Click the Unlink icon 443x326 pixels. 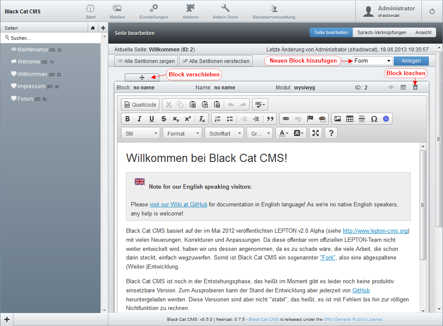tap(298, 119)
